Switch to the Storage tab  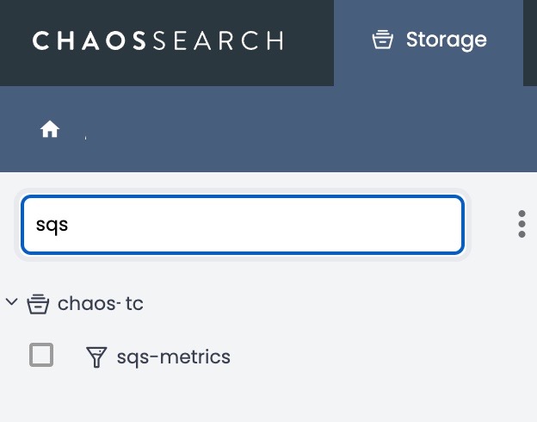click(429, 40)
